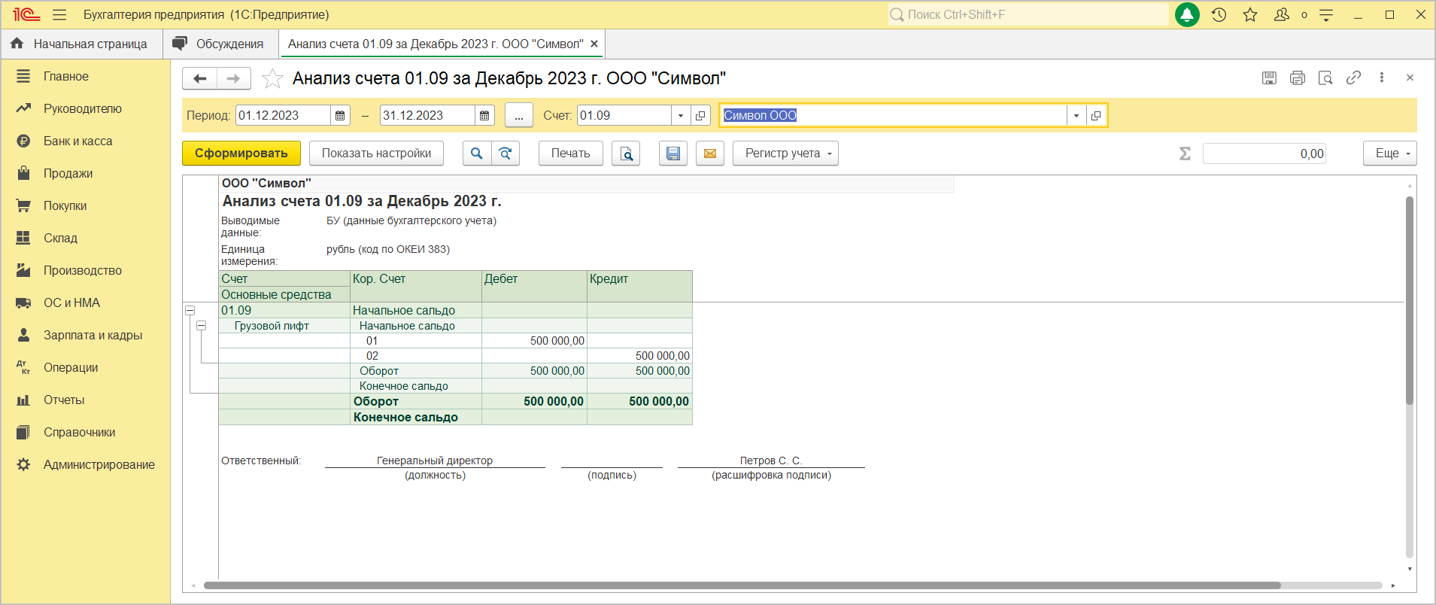This screenshot has width=1436, height=605.
Task: Open calendar for start date 01.12.2023
Action: coord(340,115)
